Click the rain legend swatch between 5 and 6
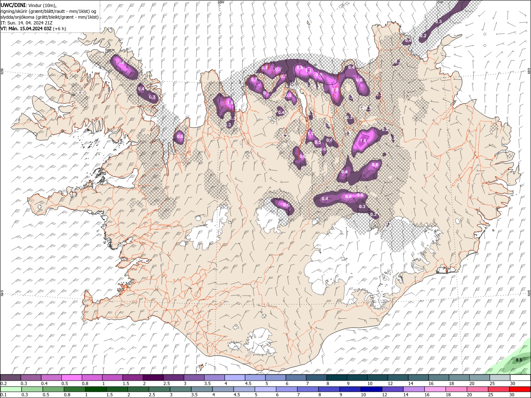Viewport: 531px width, 398px height. [x=265, y=389]
